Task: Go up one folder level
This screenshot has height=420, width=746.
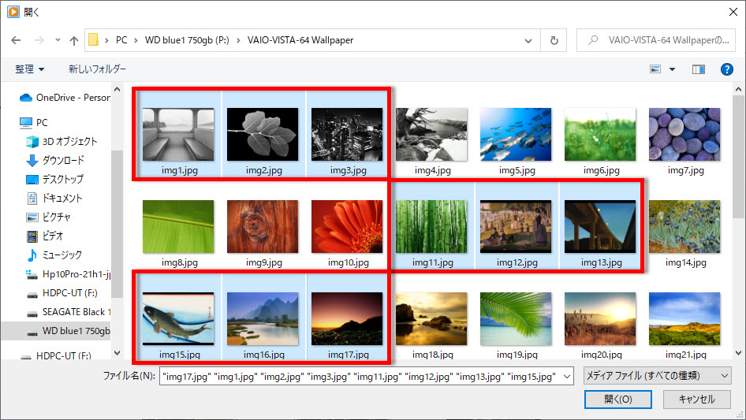Action: (74, 40)
